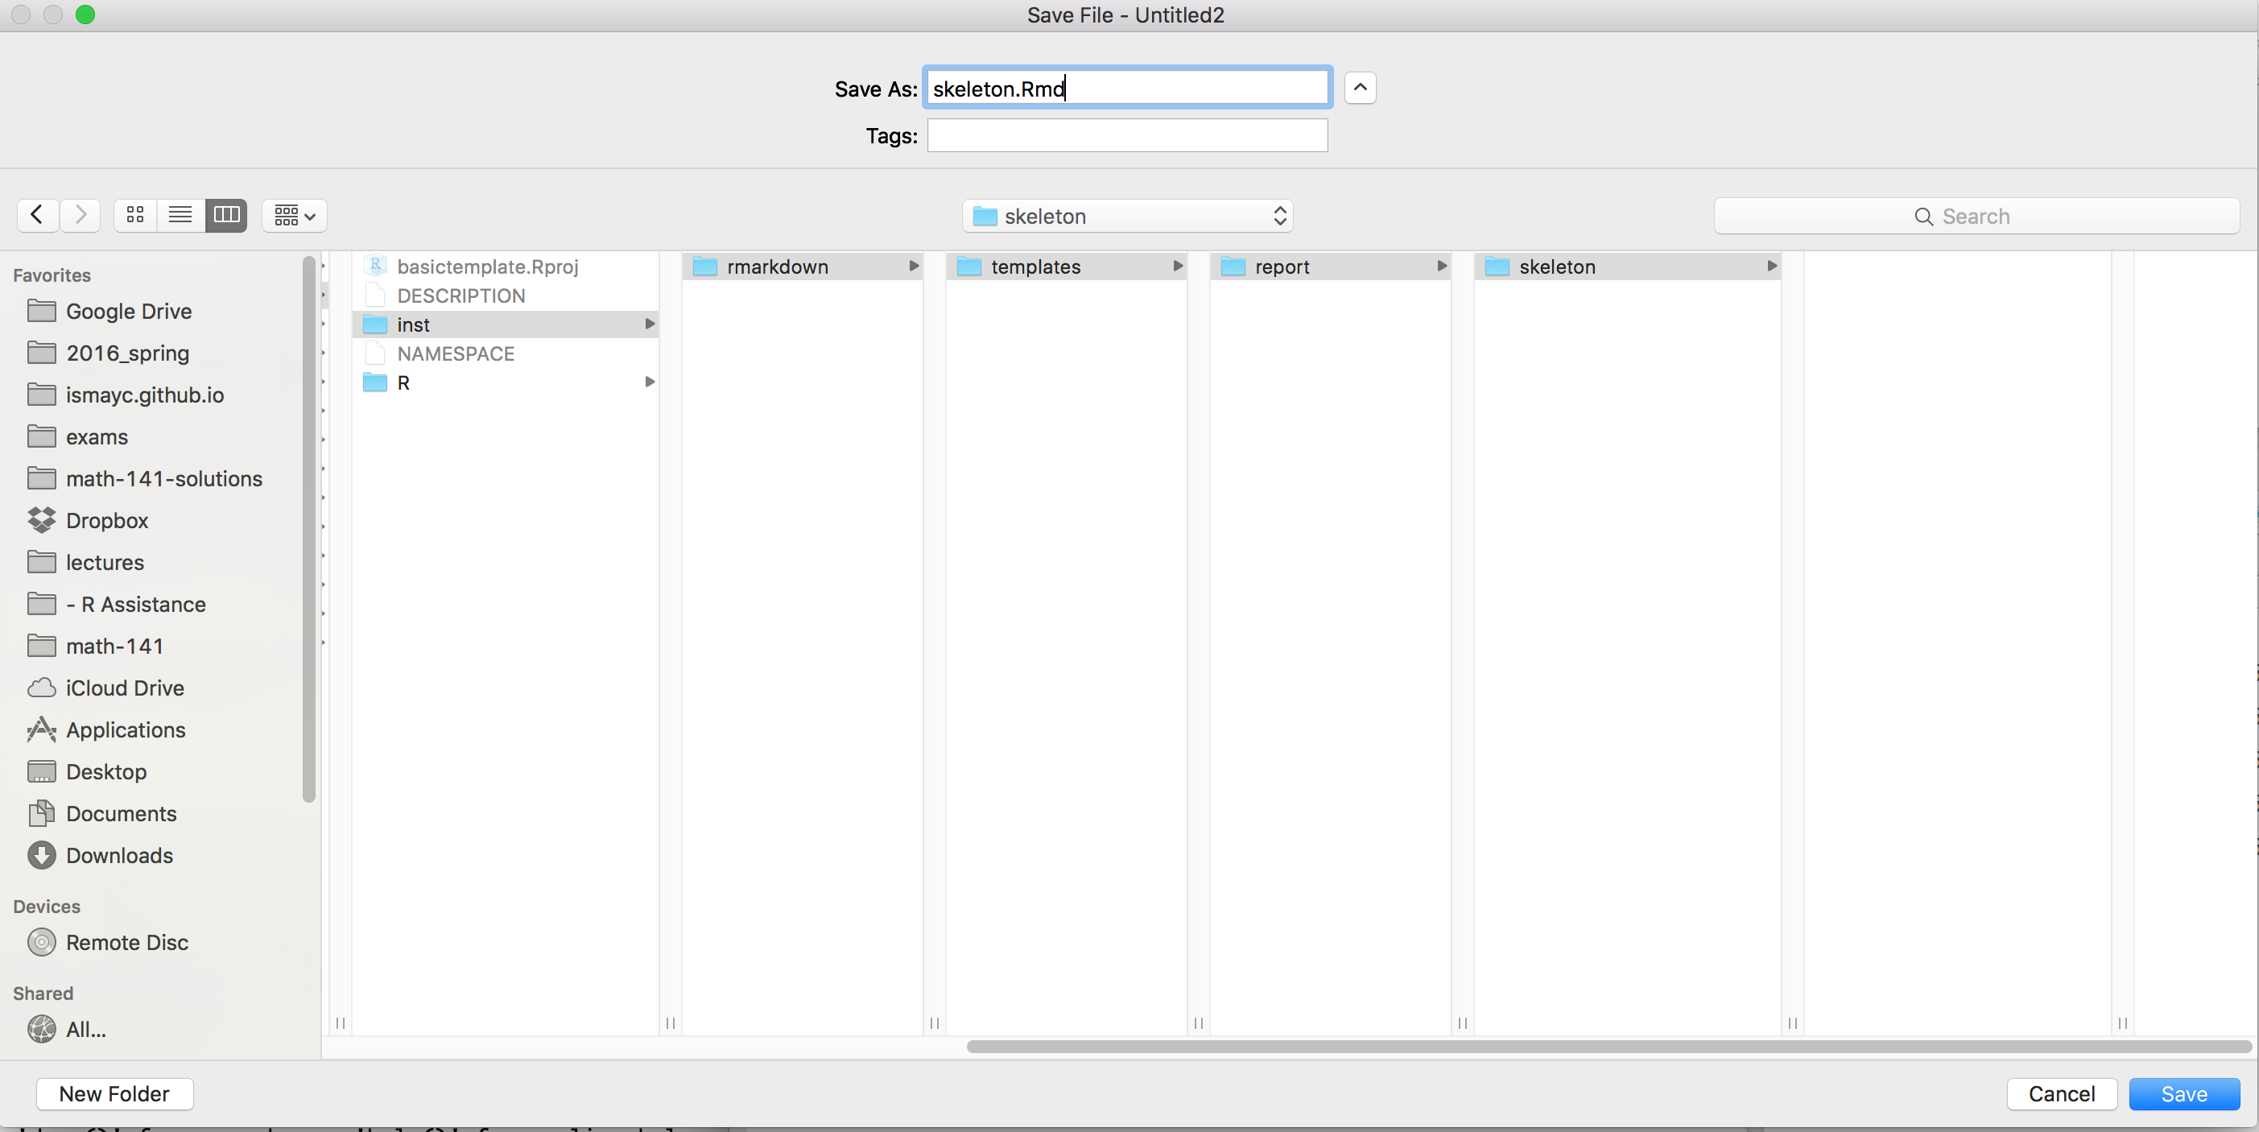Open the skeleton folder path popup
Image resolution: width=2259 pixels, height=1132 pixels.
1127,217
